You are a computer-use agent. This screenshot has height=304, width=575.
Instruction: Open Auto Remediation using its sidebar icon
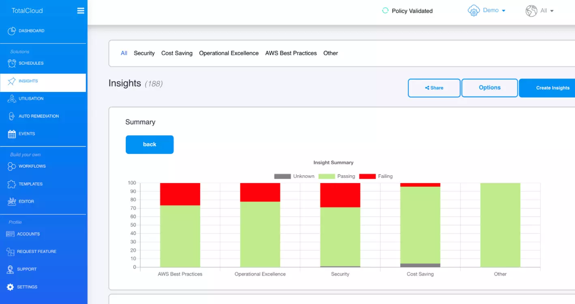(12, 116)
